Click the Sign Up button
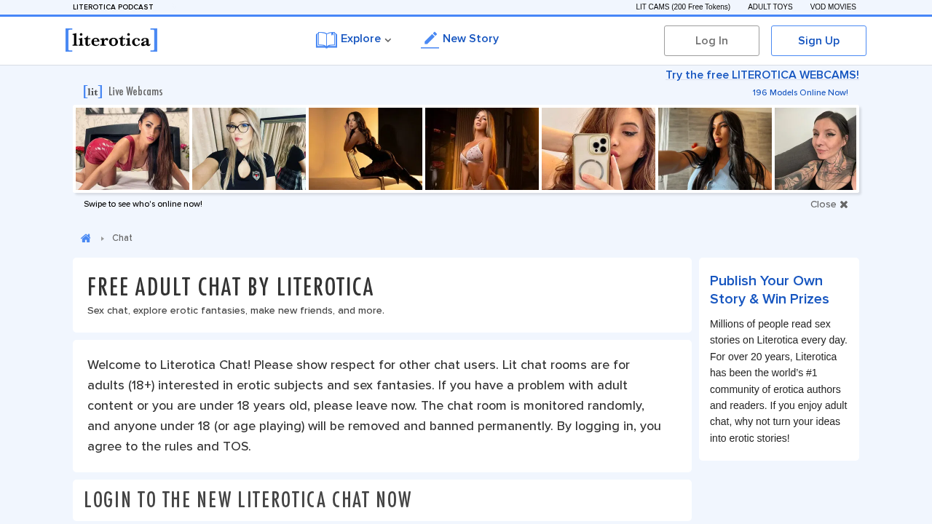 pos(818,41)
